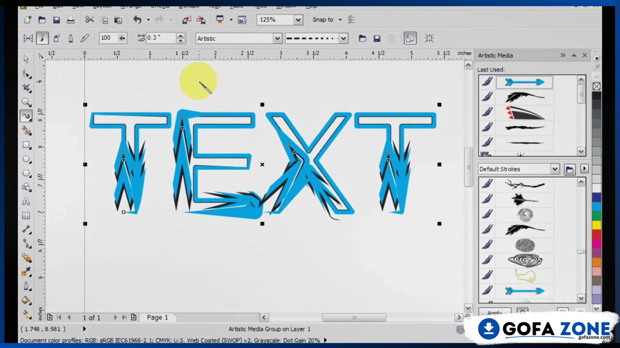This screenshot has height=348, width=620.
Task: Select the Rectangle tool
Action: point(26,145)
